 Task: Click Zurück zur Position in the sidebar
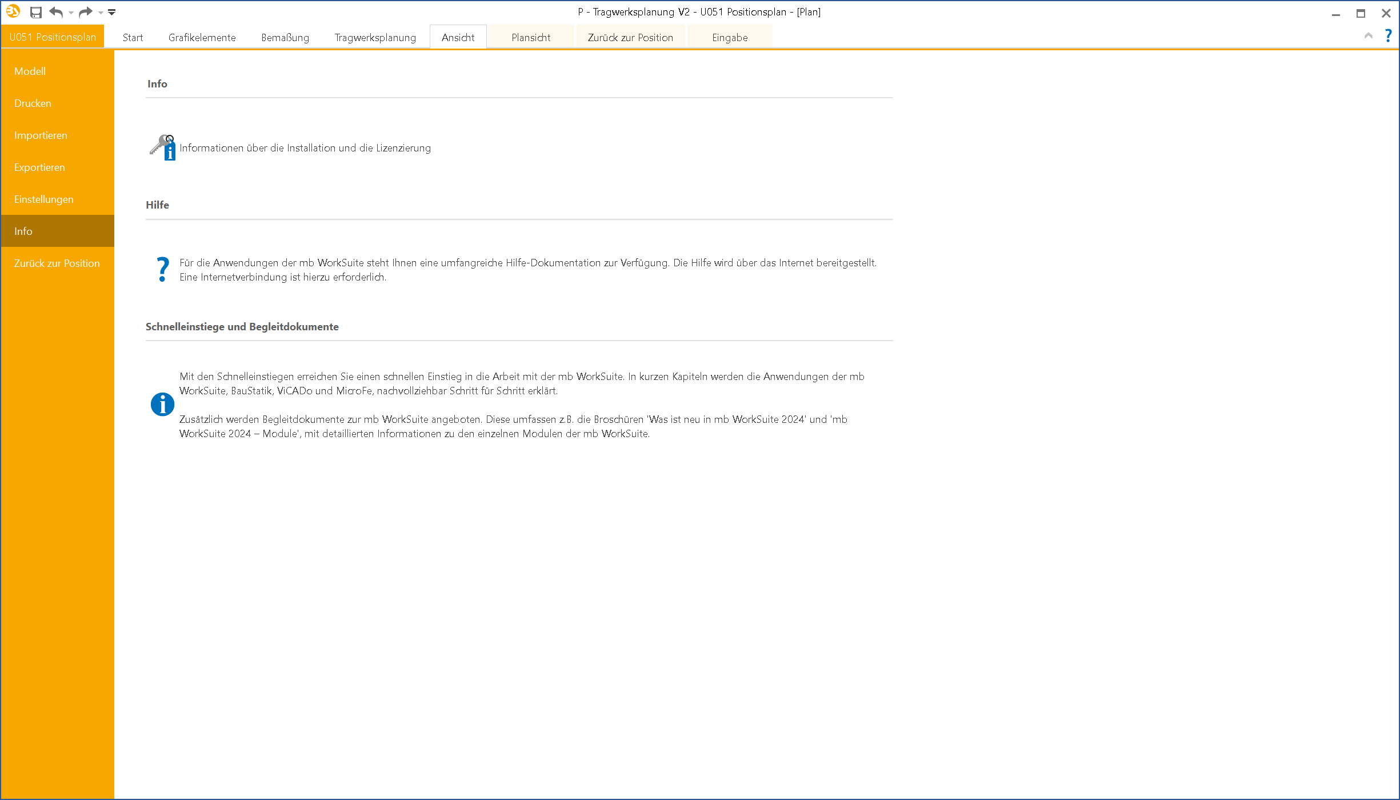point(58,263)
